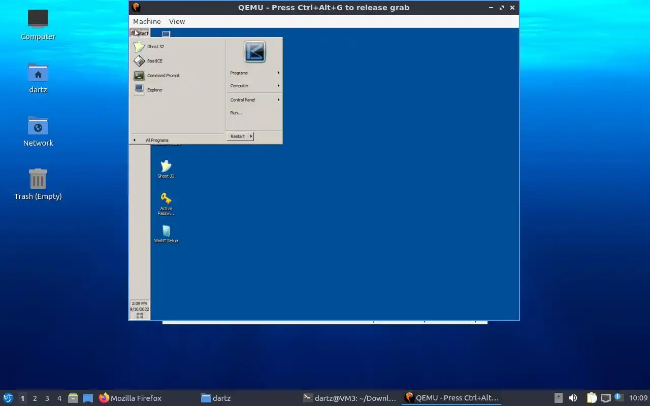Switch to workspace 2
The image size is (650, 406).
point(35,398)
